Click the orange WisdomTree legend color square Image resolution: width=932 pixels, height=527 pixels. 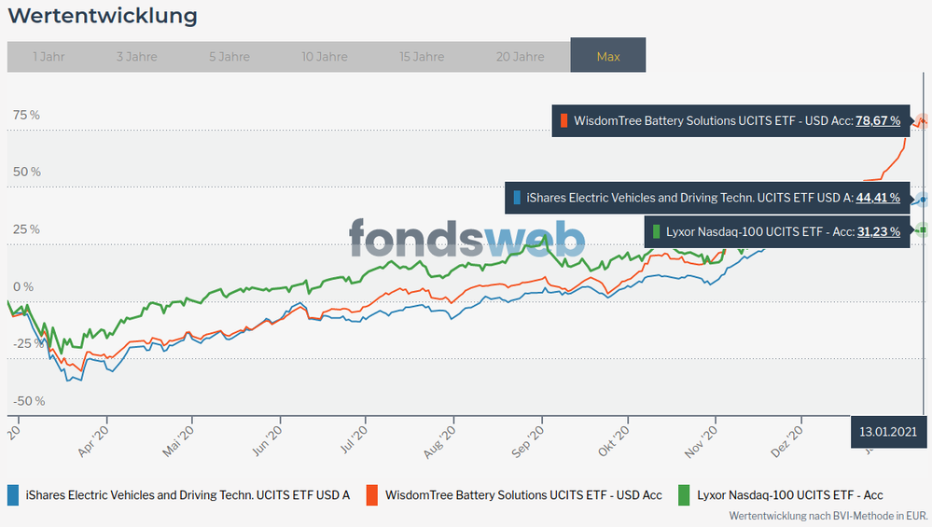(x=372, y=494)
